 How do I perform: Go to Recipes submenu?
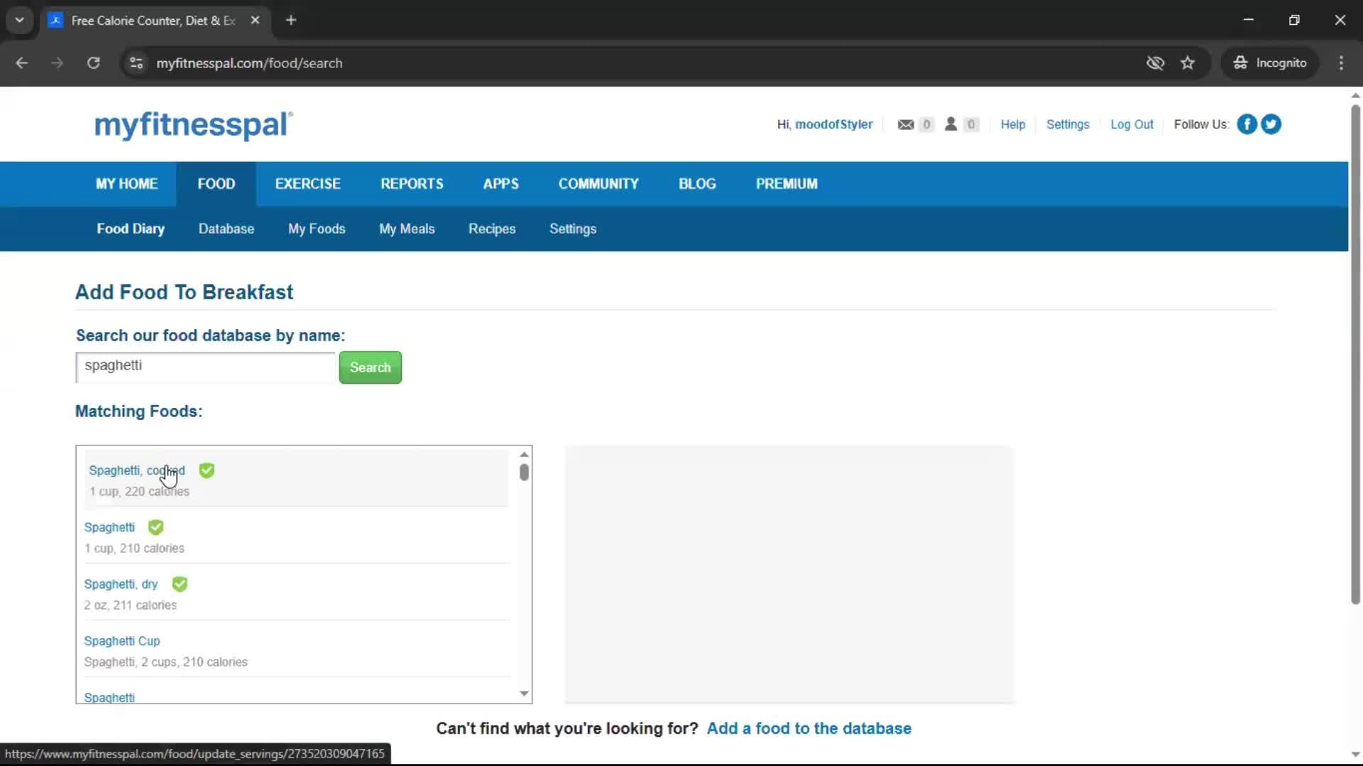point(492,229)
